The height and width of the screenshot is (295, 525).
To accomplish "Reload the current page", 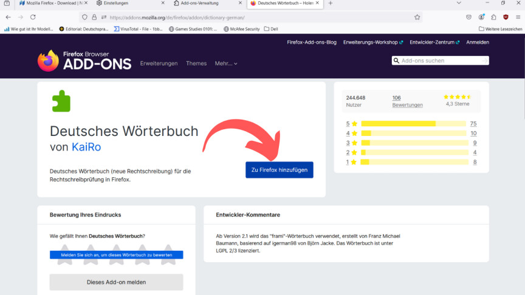I will coord(33,17).
